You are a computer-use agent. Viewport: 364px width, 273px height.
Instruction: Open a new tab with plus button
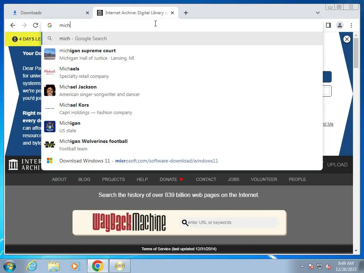click(x=186, y=13)
